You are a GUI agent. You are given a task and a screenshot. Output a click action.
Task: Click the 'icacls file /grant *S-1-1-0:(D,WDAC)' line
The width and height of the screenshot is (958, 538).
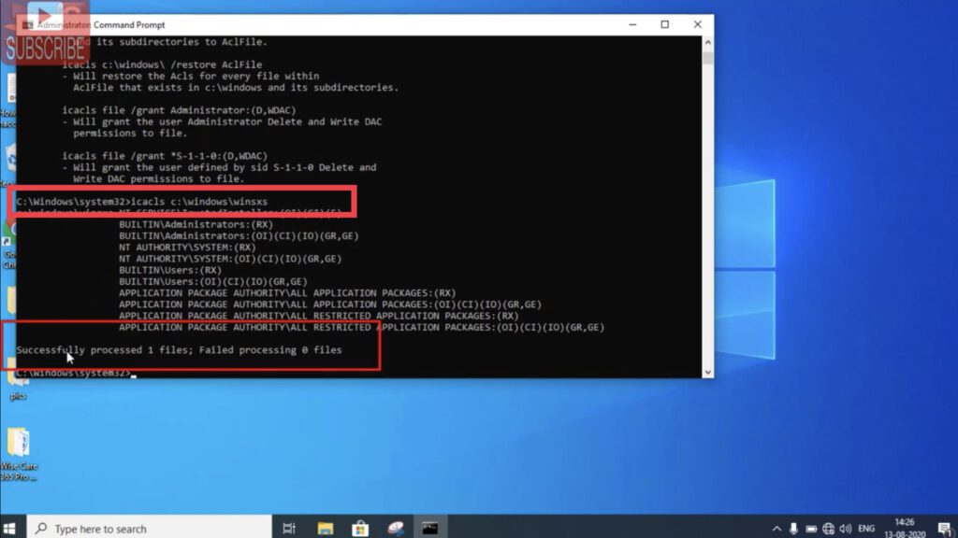pyautogui.click(x=165, y=156)
